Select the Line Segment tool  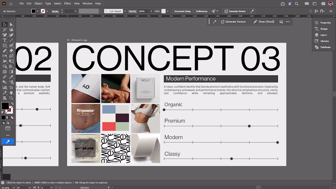point(11,40)
